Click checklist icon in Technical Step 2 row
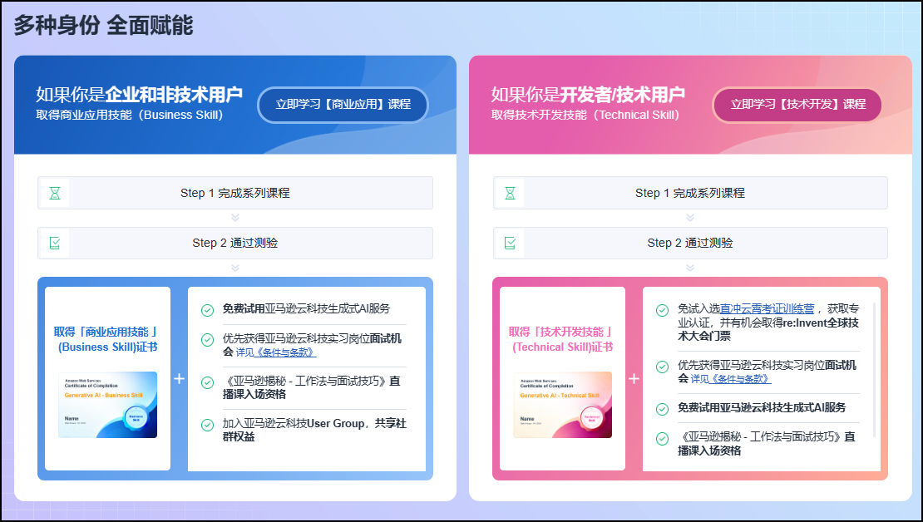 [x=510, y=243]
